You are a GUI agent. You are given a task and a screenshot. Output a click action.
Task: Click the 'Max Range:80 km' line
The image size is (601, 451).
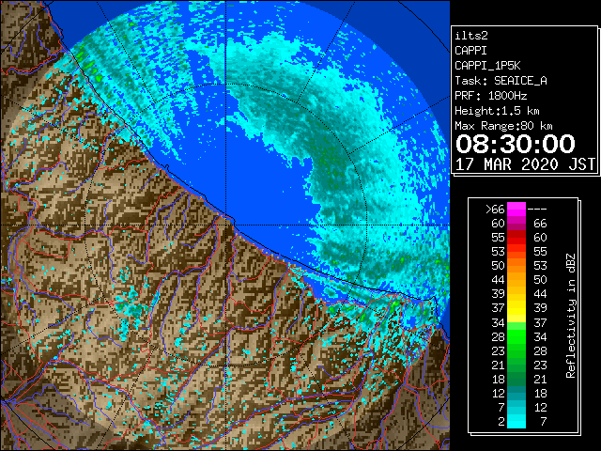click(x=503, y=126)
